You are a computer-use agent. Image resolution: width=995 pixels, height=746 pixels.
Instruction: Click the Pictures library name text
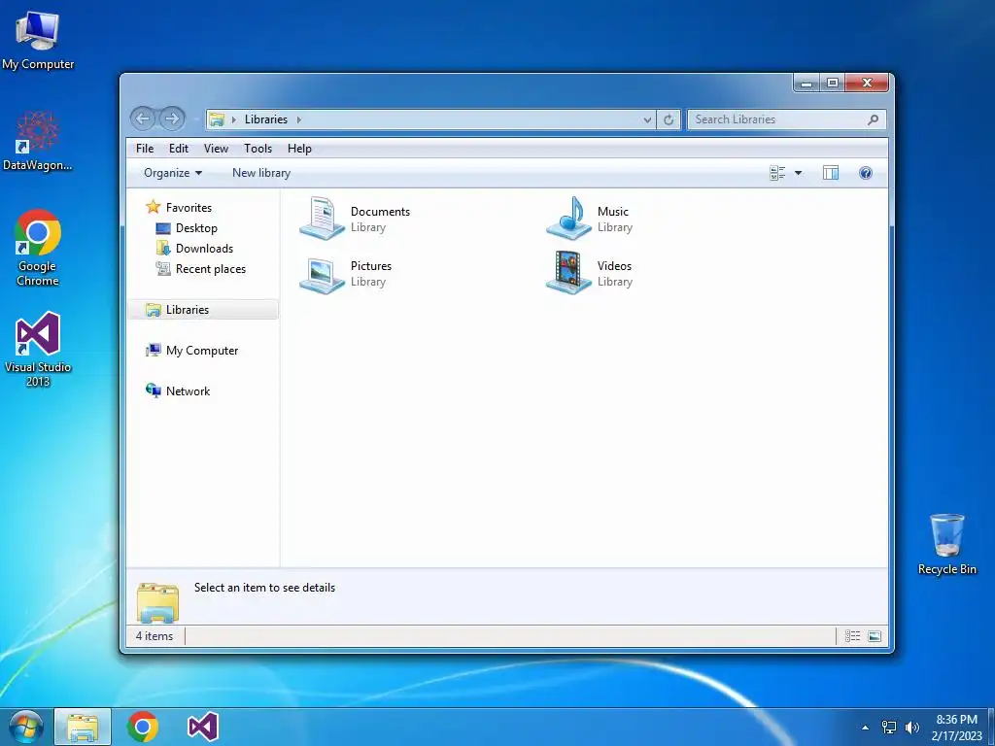tap(371, 266)
